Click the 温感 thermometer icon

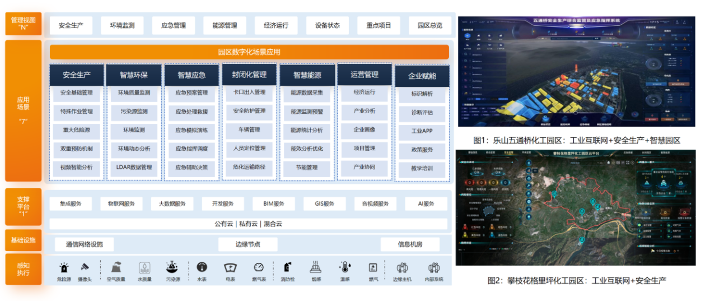(x=345, y=267)
